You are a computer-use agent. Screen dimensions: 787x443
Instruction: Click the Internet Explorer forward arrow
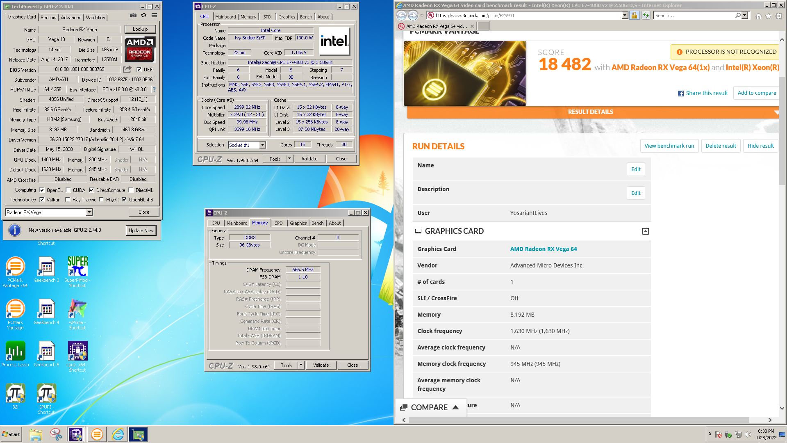(x=413, y=16)
